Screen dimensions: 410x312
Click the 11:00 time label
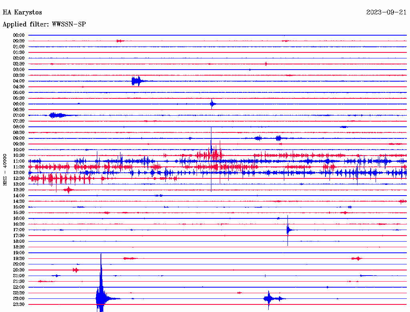coord(19,161)
